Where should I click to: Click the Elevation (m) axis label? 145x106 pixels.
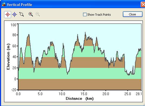(8, 57)
